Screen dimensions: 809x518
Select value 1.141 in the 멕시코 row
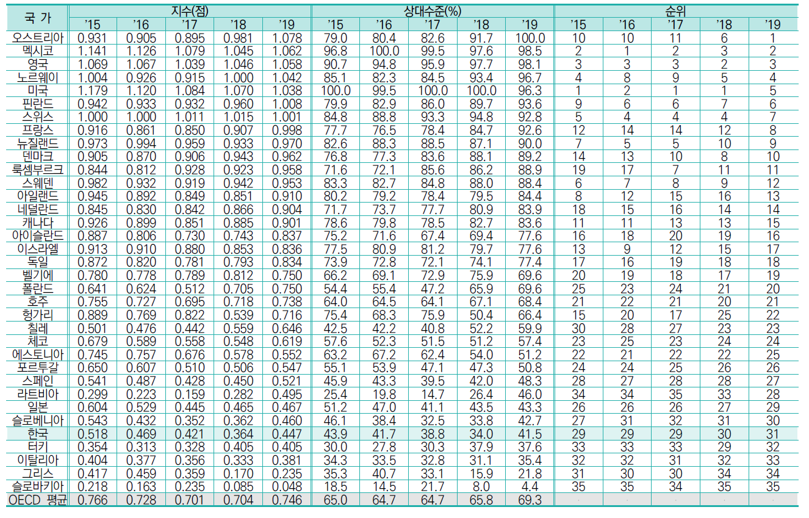(93, 51)
